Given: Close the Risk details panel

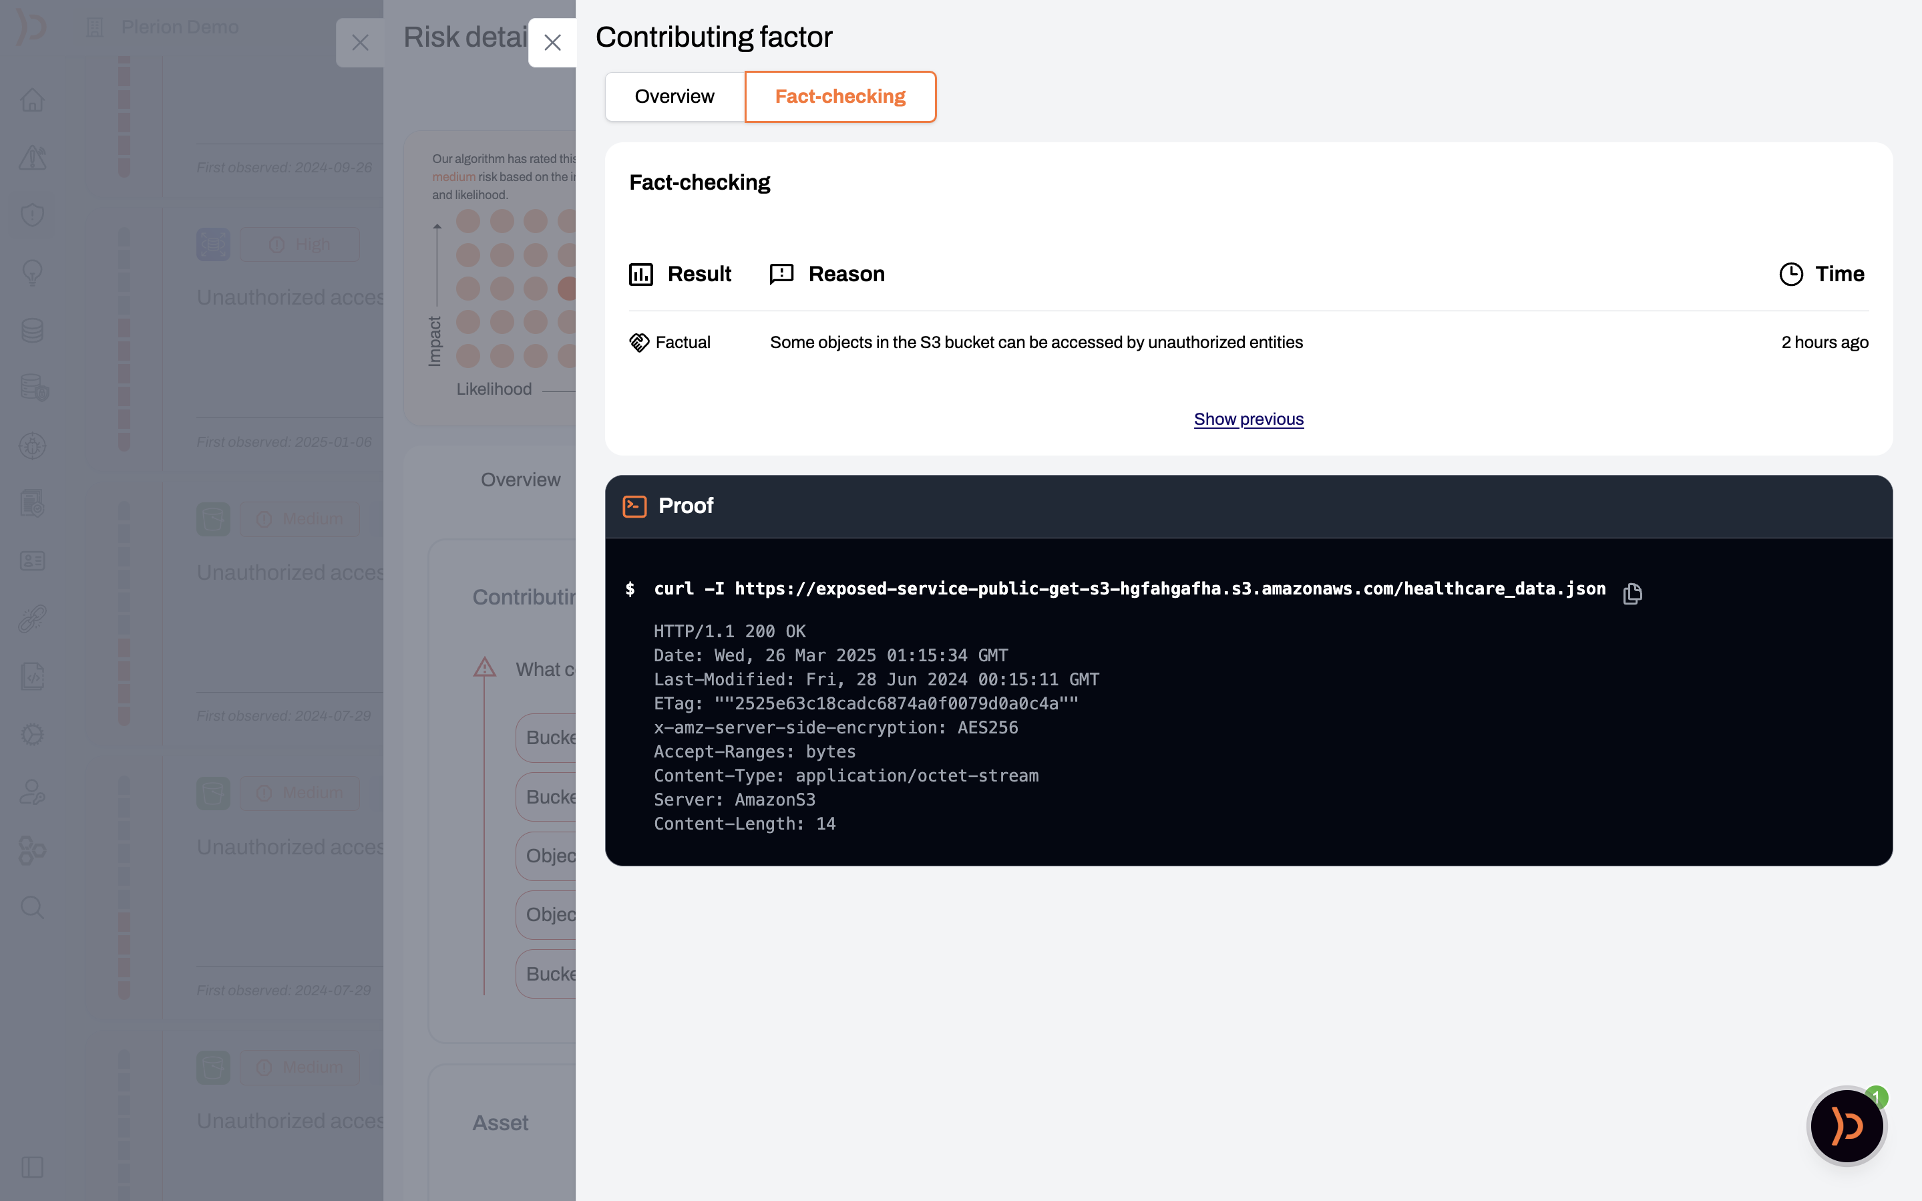Looking at the screenshot, I should pyautogui.click(x=360, y=43).
